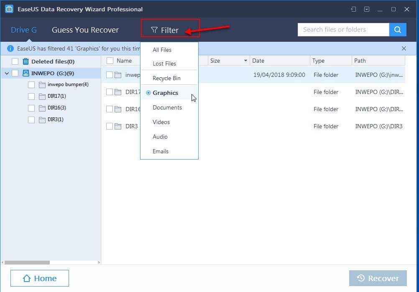Choose All Files in the filter menu
This screenshot has height=292, width=419.
pyautogui.click(x=162, y=50)
